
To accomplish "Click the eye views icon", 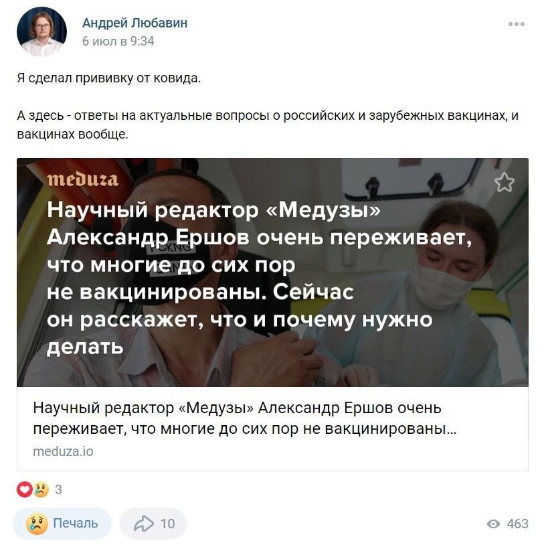I will [x=493, y=524].
